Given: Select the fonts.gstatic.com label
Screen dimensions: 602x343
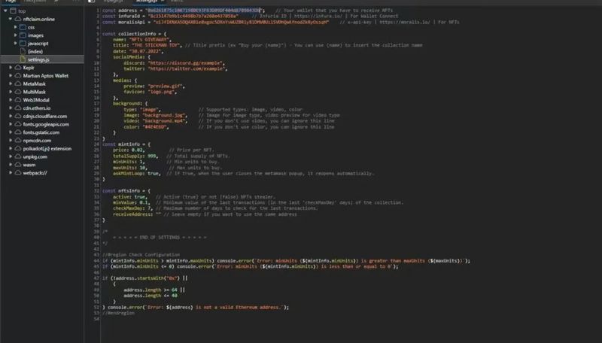Looking at the screenshot, I should pos(41,132).
